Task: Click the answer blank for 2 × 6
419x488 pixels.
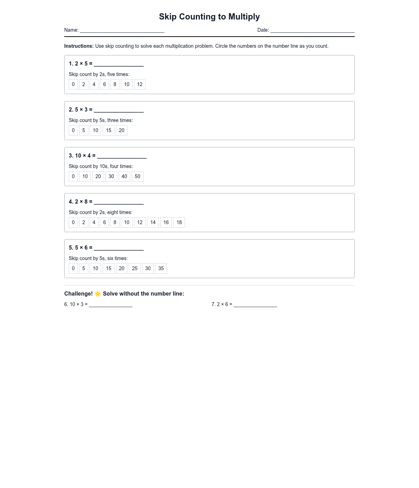Action: (x=255, y=304)
